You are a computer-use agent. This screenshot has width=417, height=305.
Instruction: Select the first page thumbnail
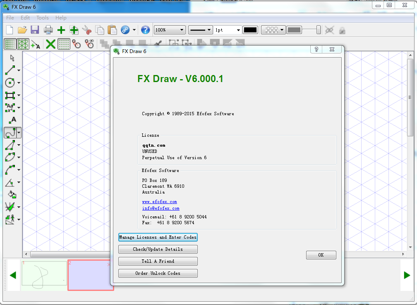click(x=44, y=275)
